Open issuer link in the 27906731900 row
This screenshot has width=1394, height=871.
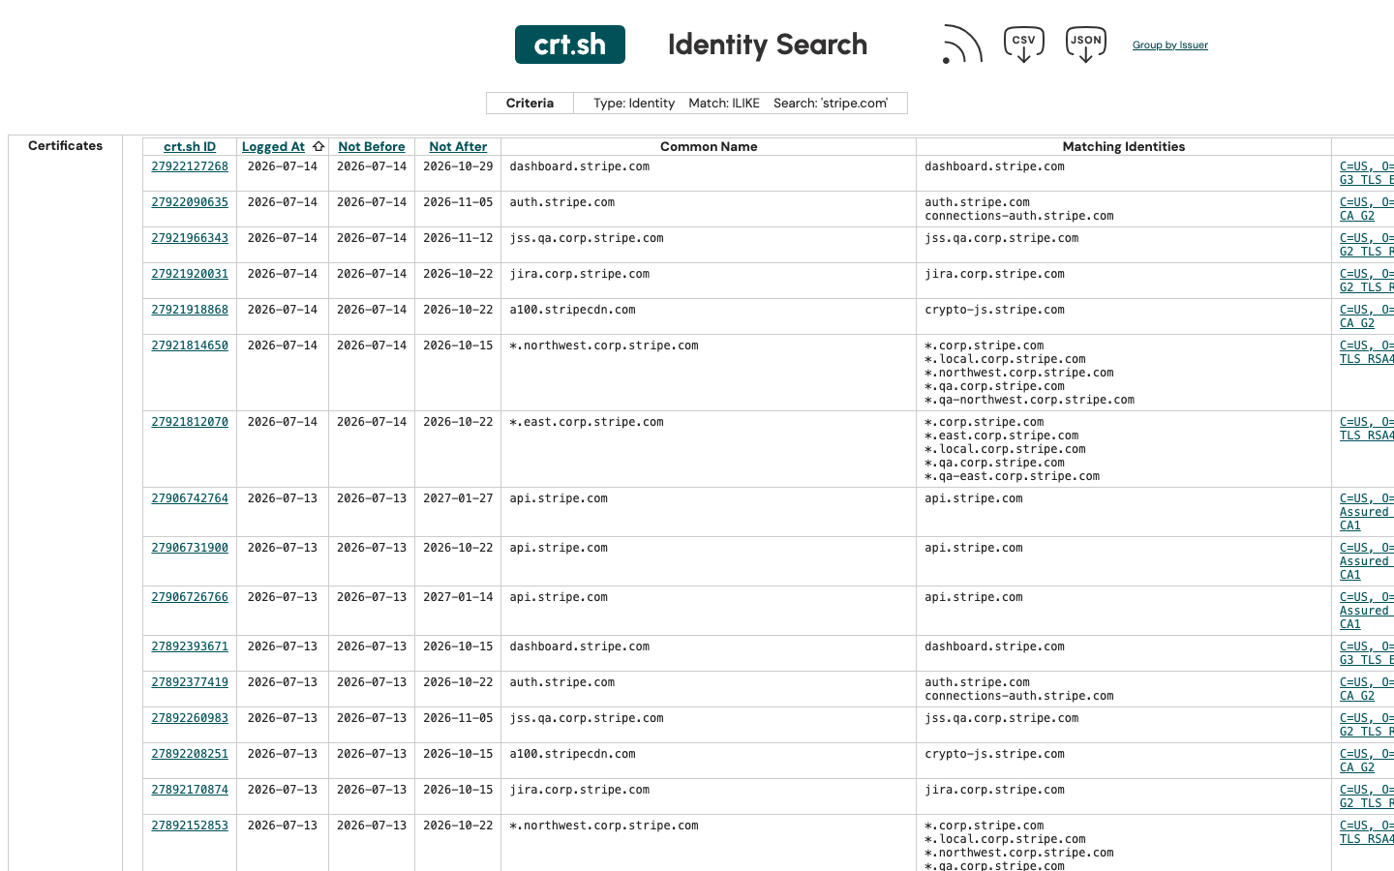pyautogui.click(x=1367, y=561)
